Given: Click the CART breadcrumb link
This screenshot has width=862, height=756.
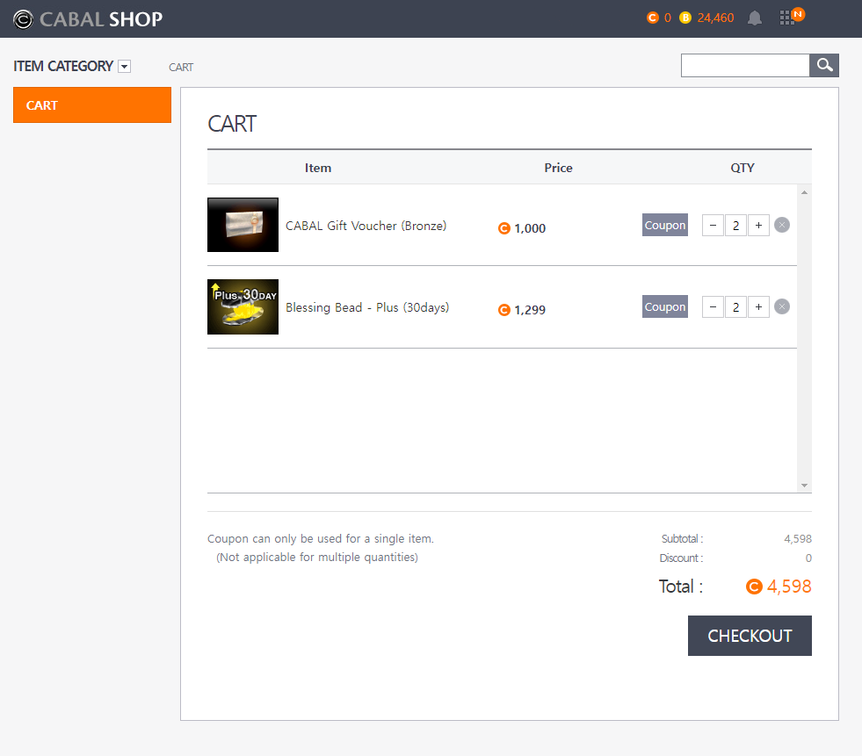Looking at the screenshot, I should pyautogui.click(x=181, y=67).
